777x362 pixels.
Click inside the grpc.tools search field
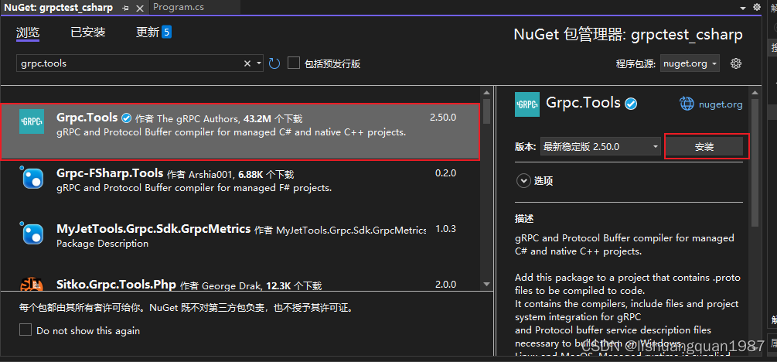pyautogui.click(x=128, y=63)
